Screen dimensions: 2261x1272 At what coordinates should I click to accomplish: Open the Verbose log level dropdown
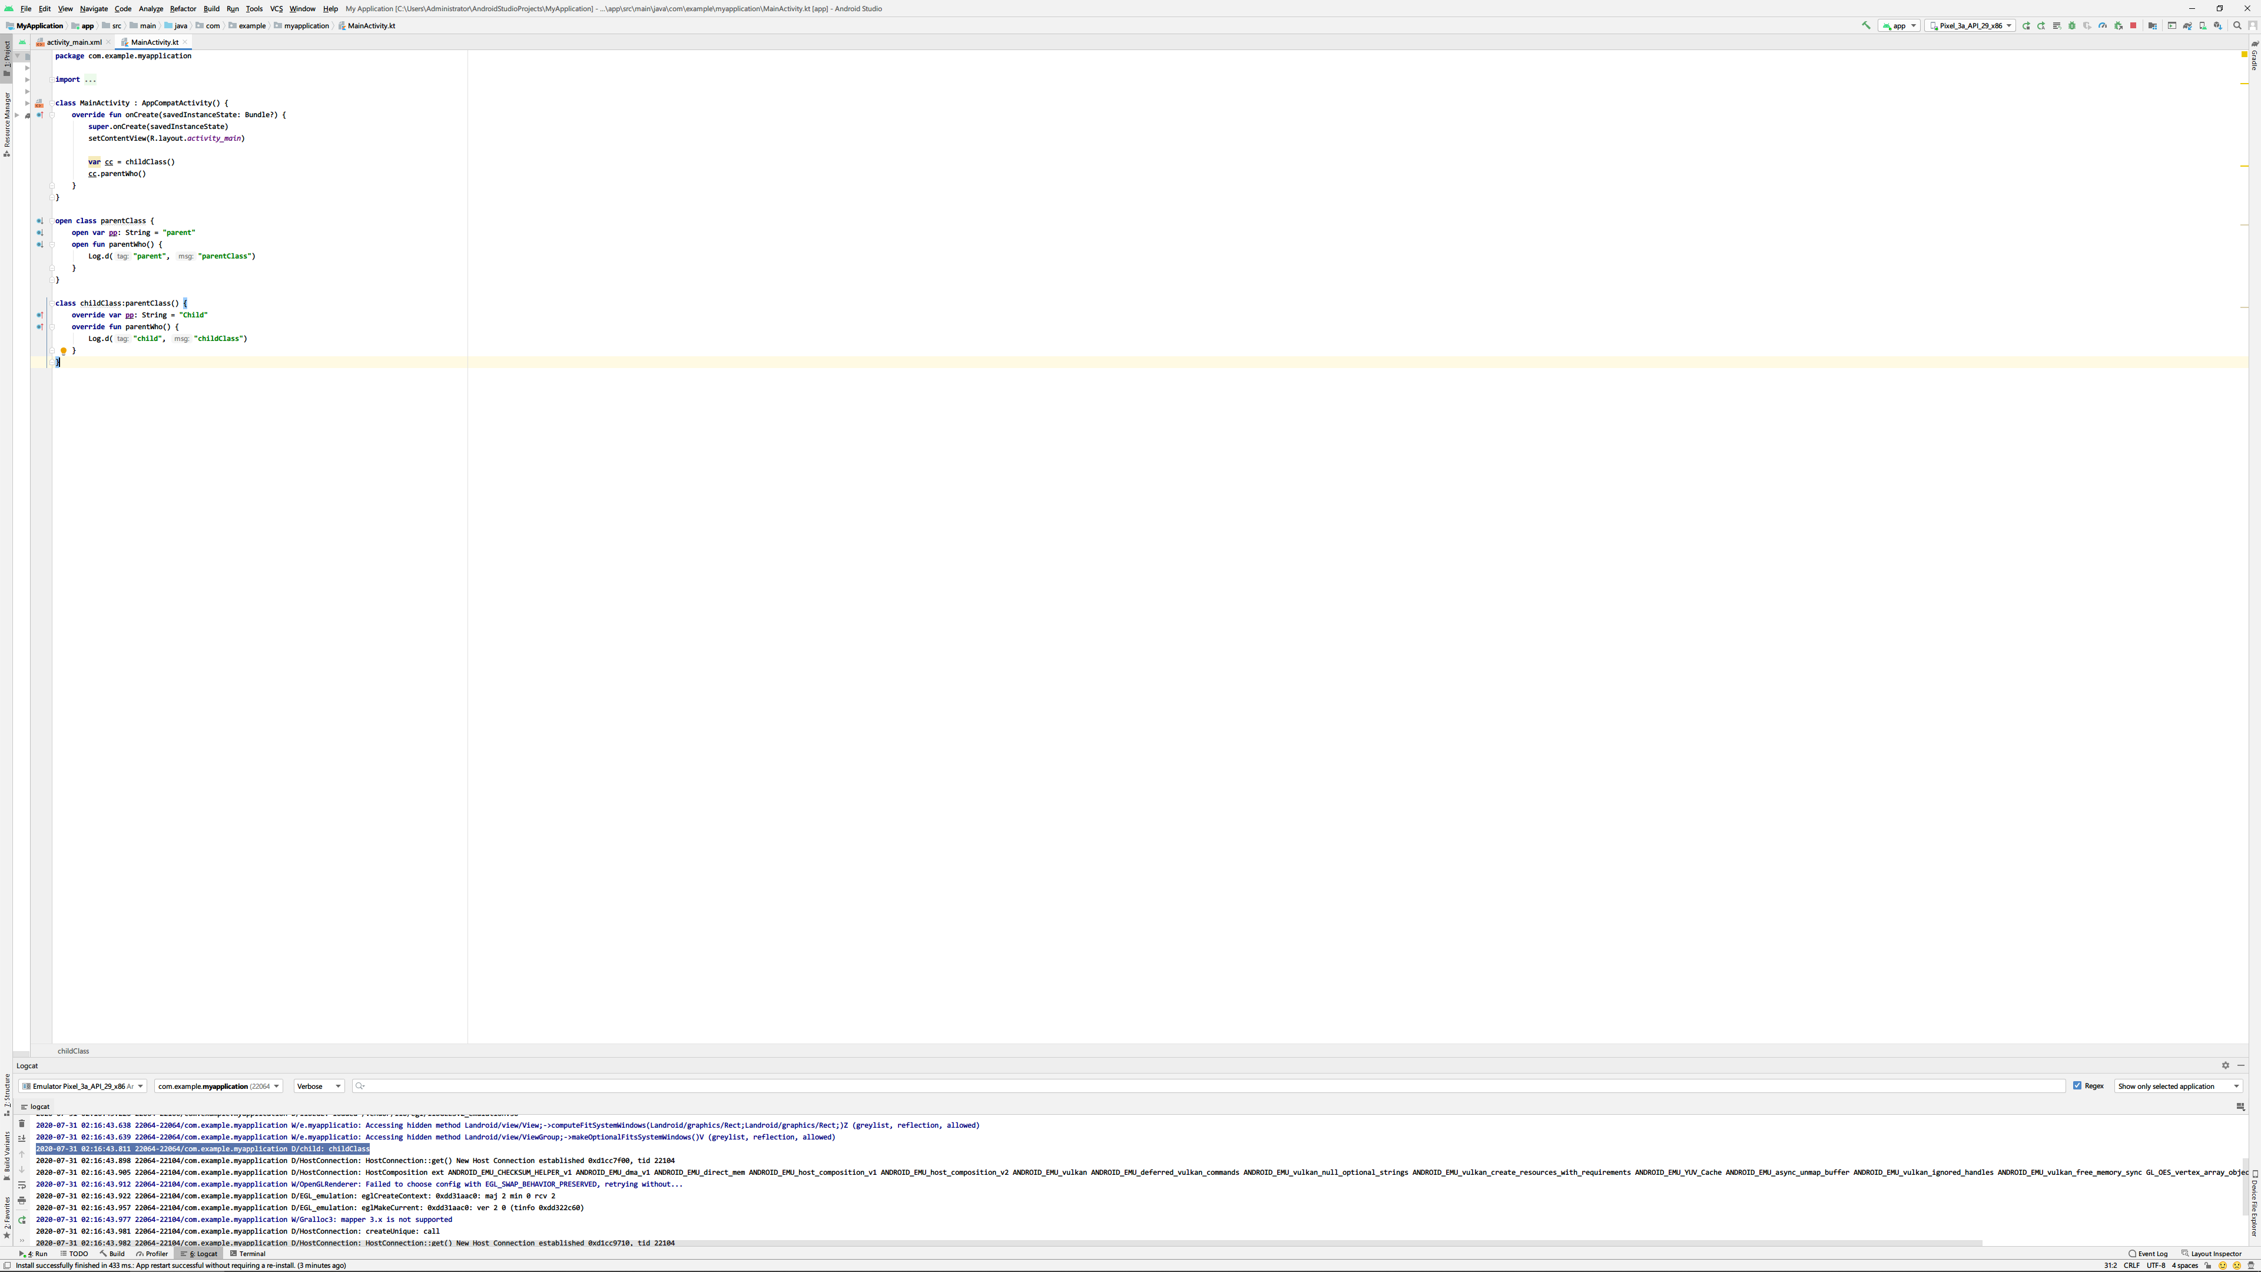pos(319,1086)
